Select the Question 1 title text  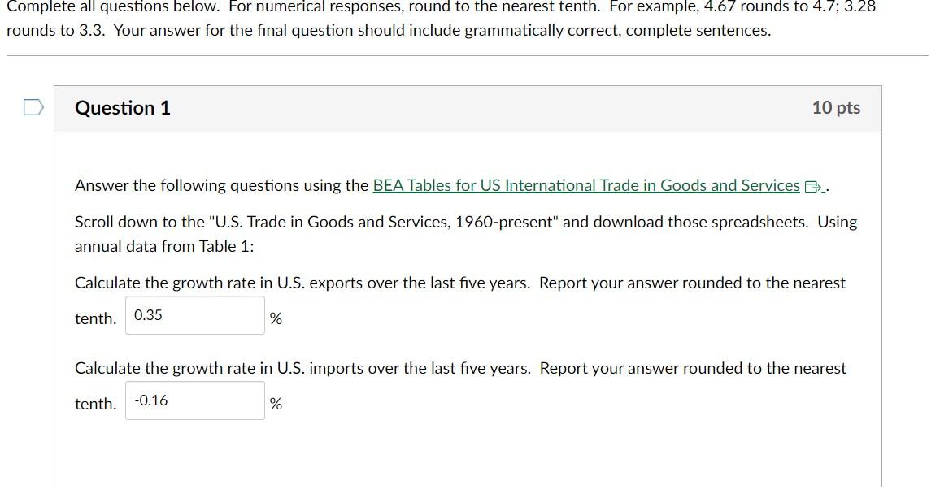pyautogui.click(x=123, y=108)
